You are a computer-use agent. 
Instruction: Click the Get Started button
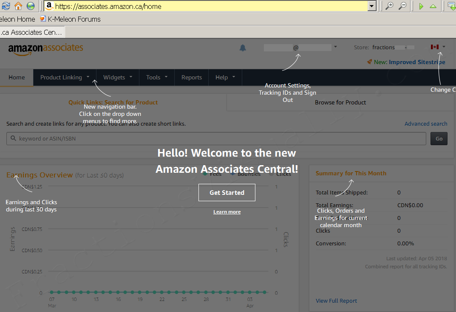click(227, 192)
